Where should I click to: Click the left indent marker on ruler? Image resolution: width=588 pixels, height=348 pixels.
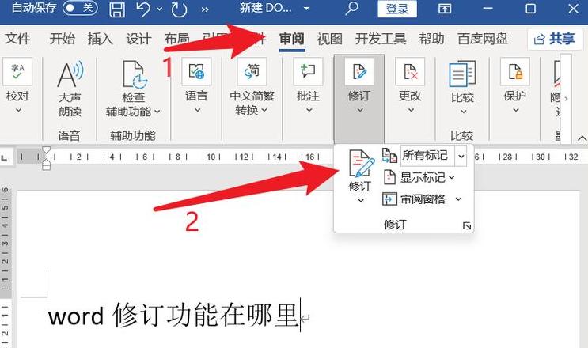(x=46, y=167)
